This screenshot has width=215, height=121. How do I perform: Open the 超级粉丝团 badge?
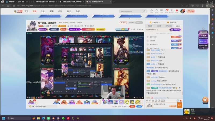pos(43,29)
